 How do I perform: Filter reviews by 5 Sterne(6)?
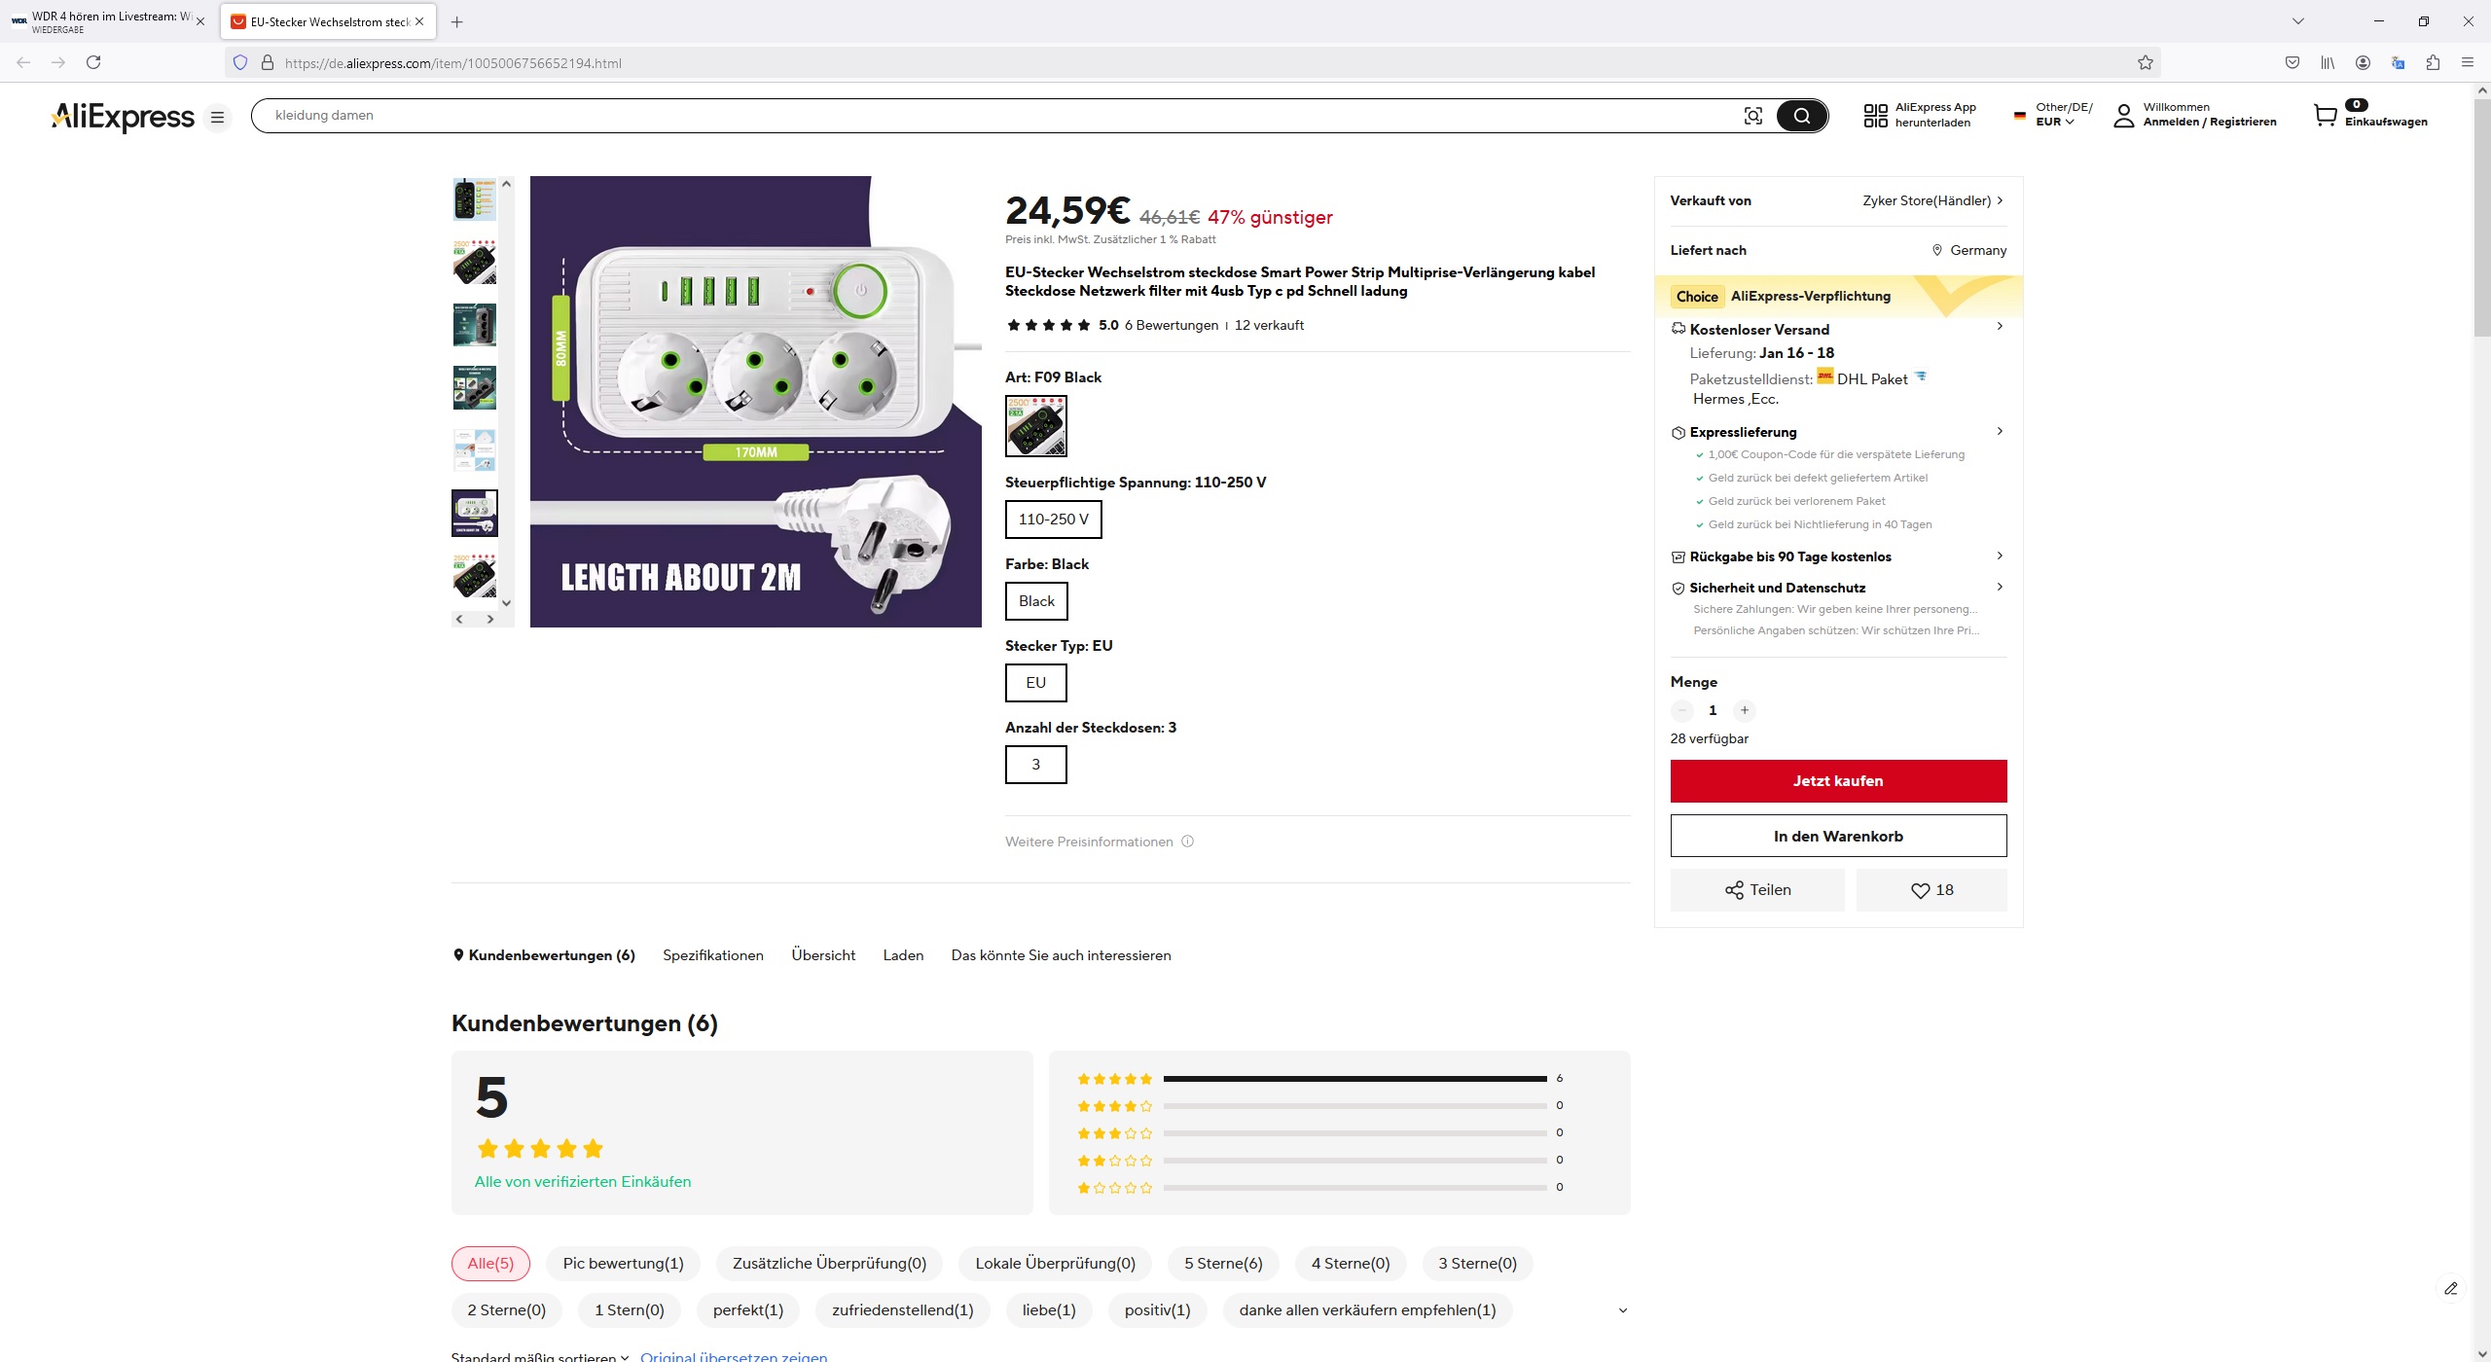coord(1222,1264)
